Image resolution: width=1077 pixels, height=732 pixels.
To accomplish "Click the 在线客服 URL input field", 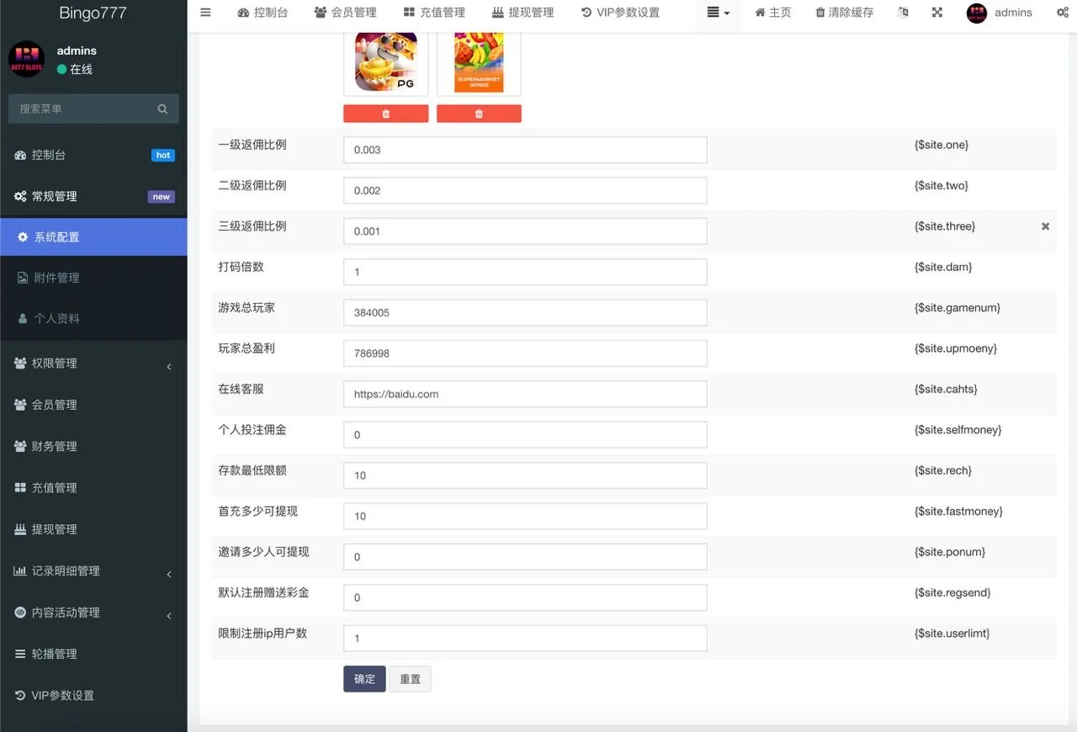I will (525, 394).
